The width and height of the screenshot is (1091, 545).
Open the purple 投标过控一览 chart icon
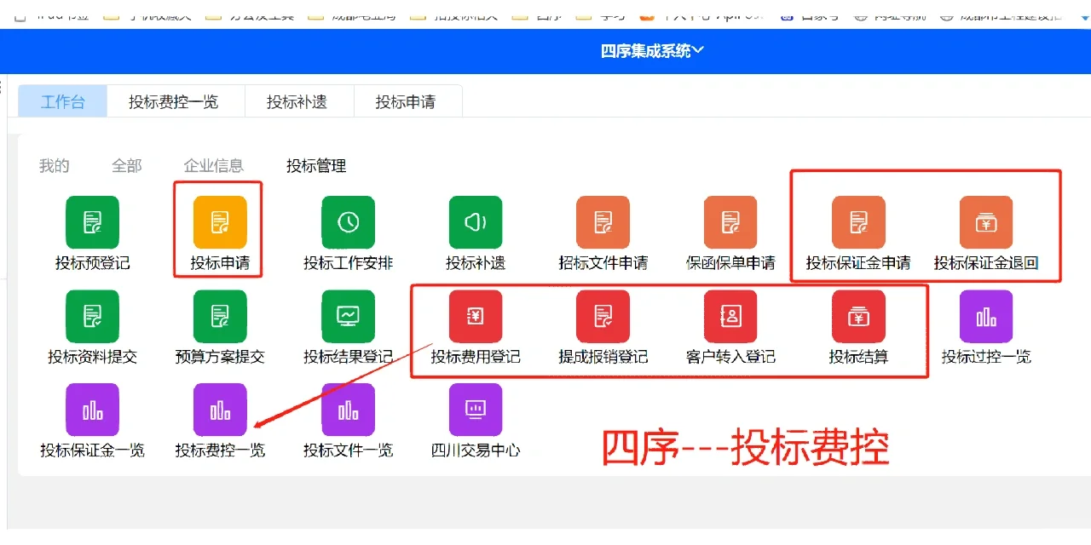[x=986, y=316]
